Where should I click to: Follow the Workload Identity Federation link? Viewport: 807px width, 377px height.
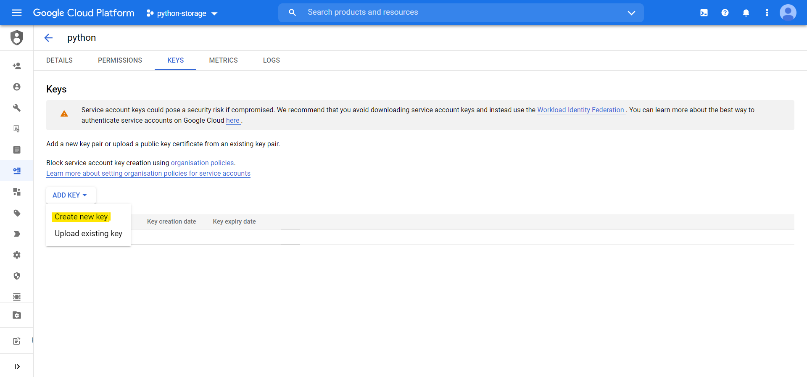580,110
